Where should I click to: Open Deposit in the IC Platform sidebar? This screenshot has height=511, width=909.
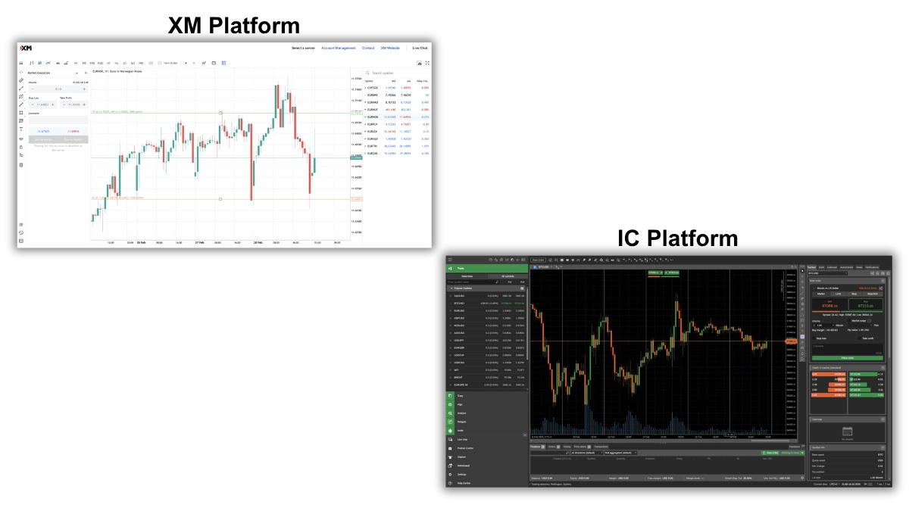487,457
